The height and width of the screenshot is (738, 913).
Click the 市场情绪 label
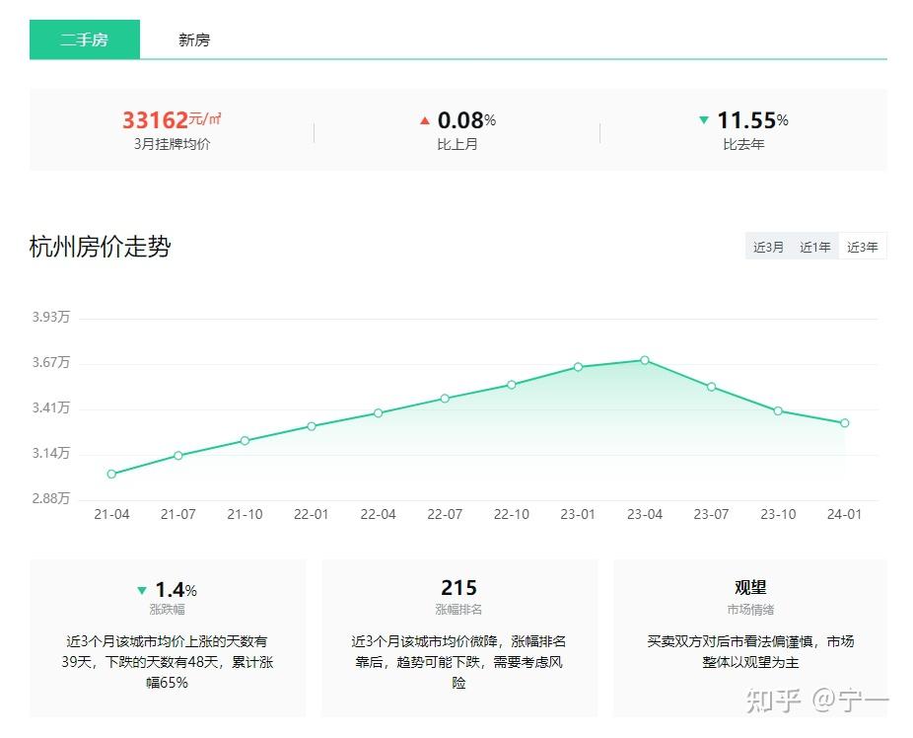750,610
